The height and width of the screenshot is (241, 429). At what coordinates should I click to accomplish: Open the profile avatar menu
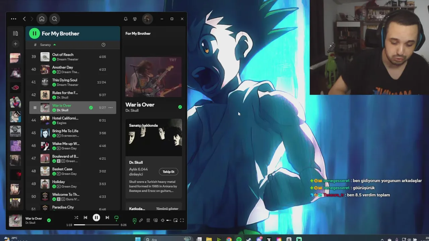coord(147,19)
